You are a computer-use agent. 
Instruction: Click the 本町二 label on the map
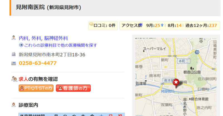(184, 61)
